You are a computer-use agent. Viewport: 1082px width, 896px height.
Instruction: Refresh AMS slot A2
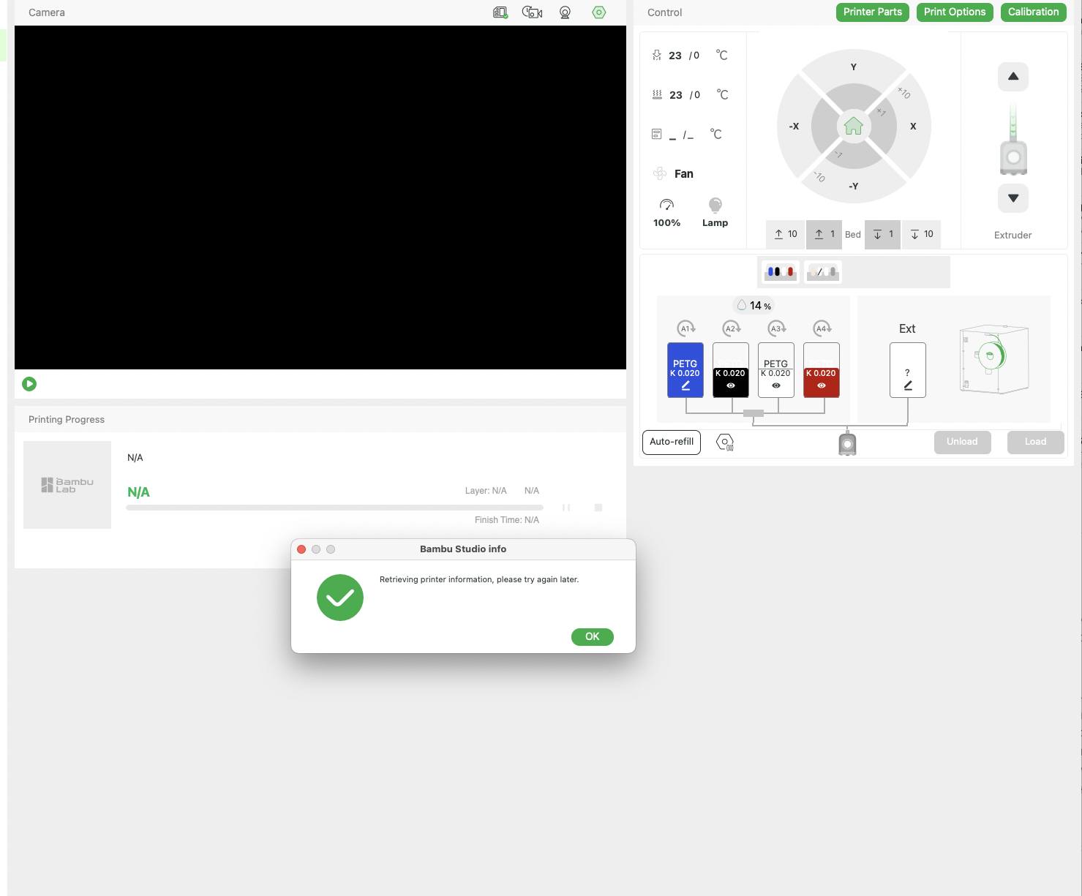tap(731, 328)
